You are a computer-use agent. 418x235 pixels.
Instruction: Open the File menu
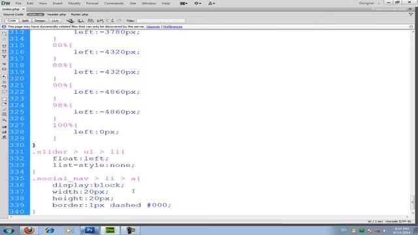click(18, 3)
